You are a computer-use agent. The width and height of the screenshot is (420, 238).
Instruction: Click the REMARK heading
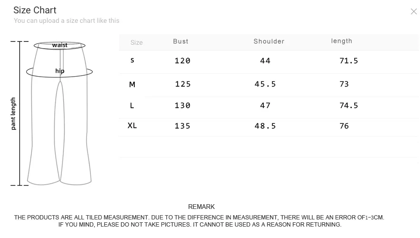click(201, 207)
